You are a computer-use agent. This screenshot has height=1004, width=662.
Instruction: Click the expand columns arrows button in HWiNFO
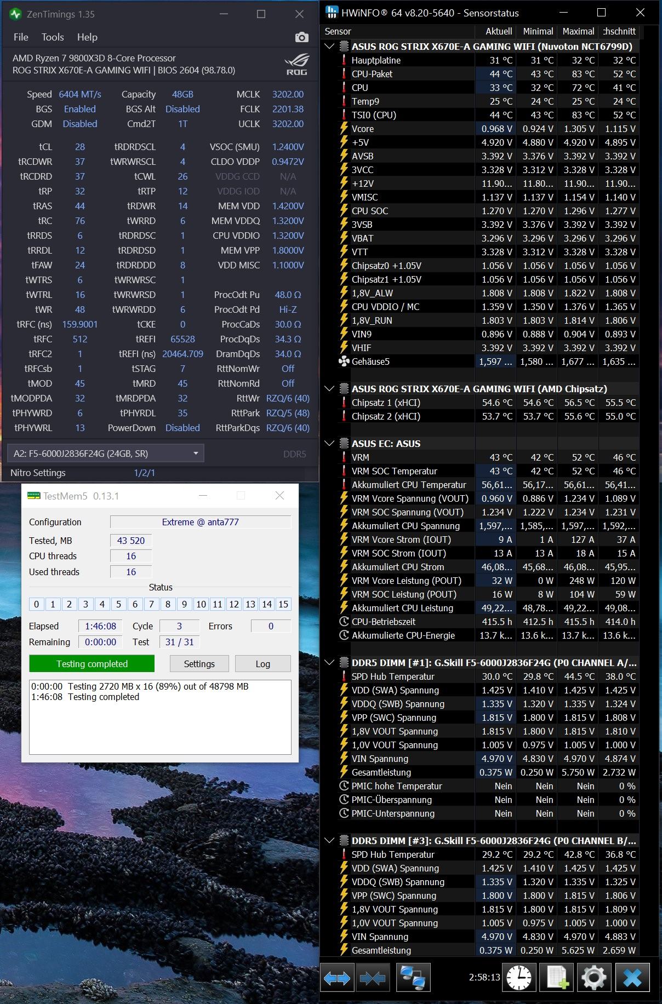[337, 978]
